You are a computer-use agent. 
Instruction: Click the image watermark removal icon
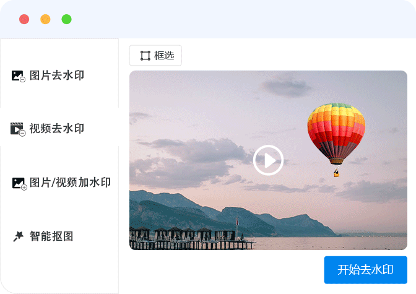[x=19, y=76]
